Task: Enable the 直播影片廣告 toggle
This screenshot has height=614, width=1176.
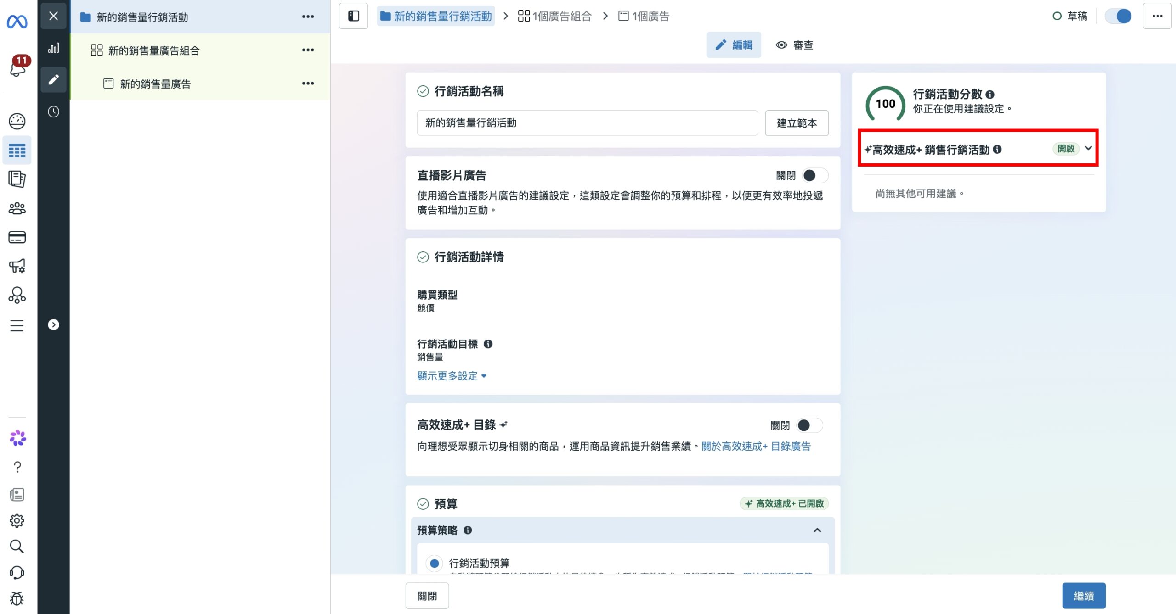Action: pos(815,175)
